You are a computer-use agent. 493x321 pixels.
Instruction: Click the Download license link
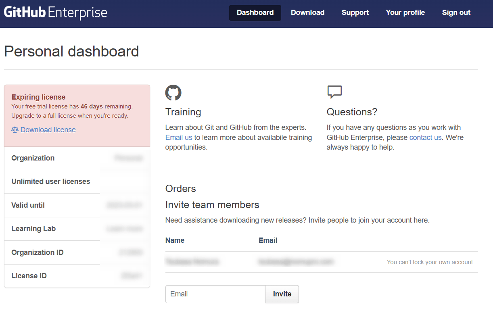click(48, 130)
